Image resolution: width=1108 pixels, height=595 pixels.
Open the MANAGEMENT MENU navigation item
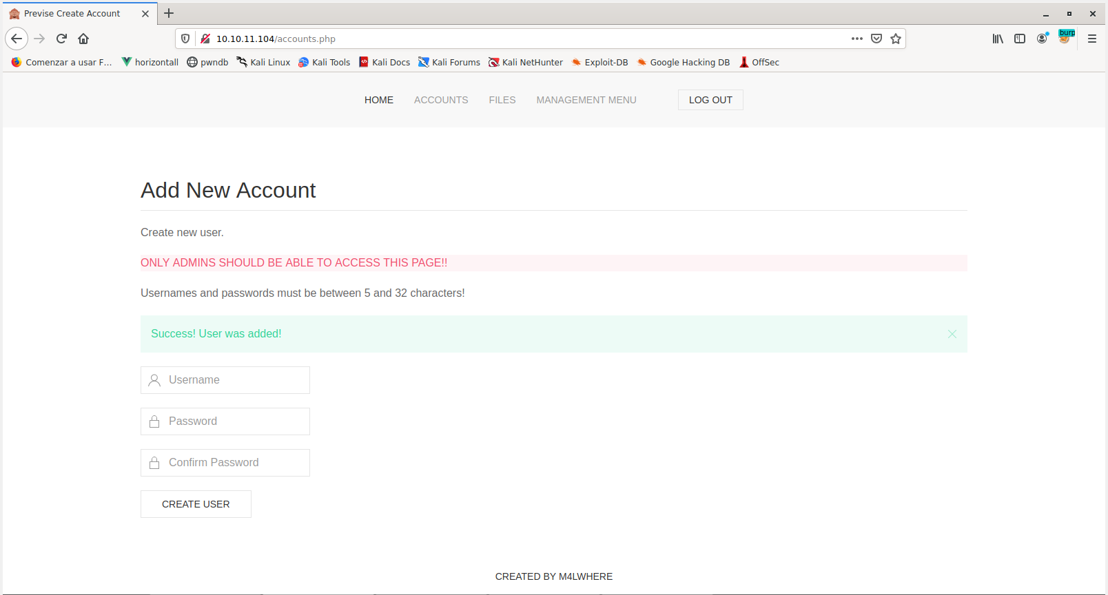click(x=586, y=100)
